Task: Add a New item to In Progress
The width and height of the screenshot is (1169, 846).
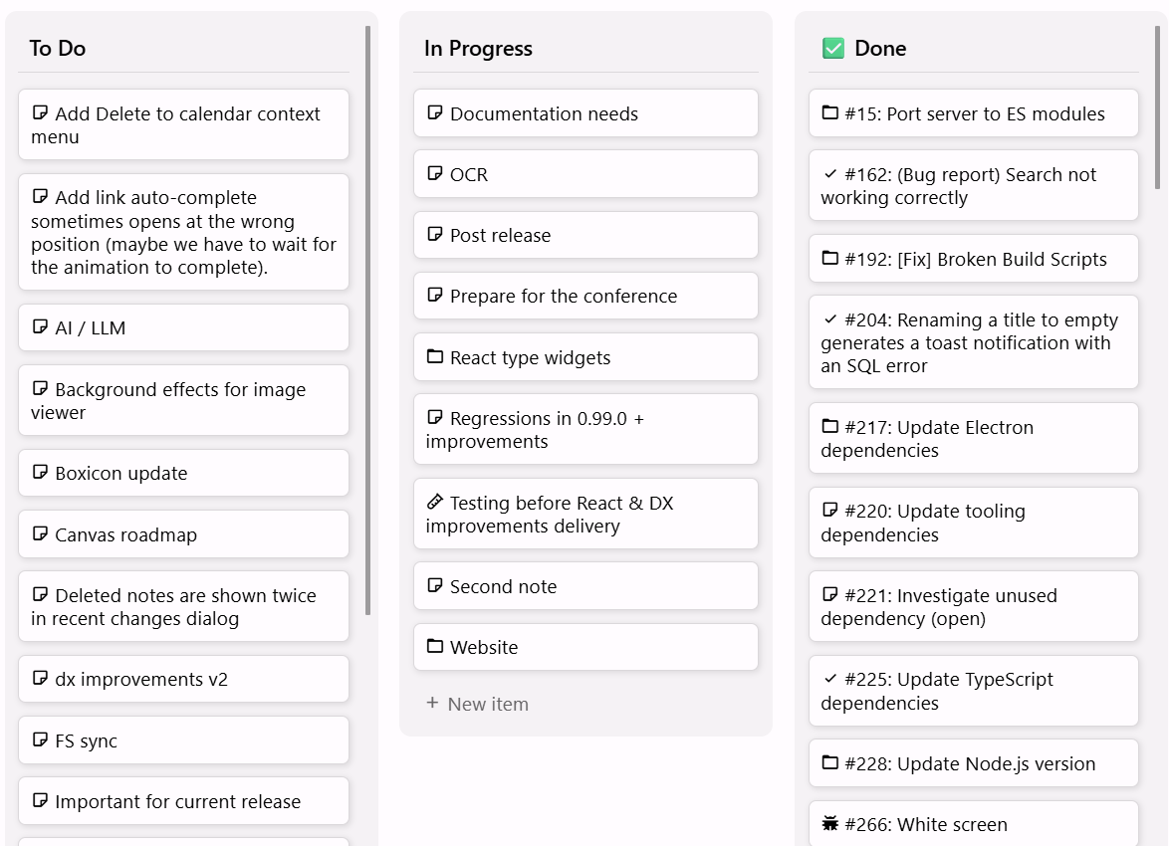Action: tap(488, 704)
